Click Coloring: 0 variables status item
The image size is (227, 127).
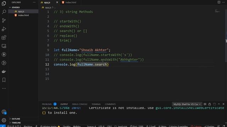(178, 126)
